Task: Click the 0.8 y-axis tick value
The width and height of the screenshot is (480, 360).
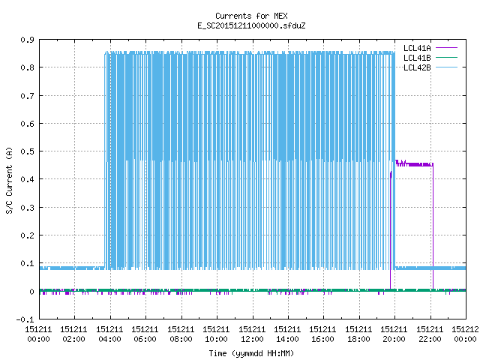Action: [x=27, y=67]
